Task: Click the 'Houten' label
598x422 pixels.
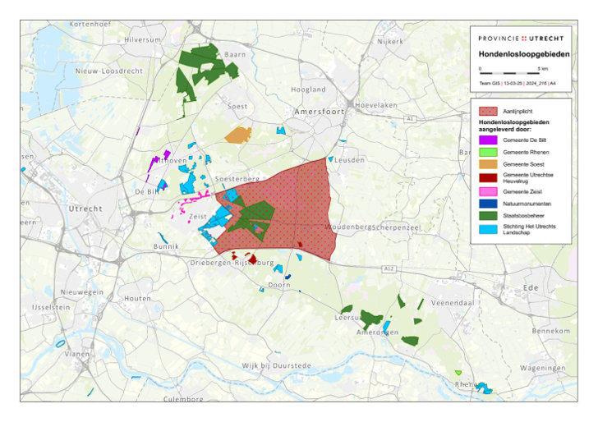Action: pos(138,299)
